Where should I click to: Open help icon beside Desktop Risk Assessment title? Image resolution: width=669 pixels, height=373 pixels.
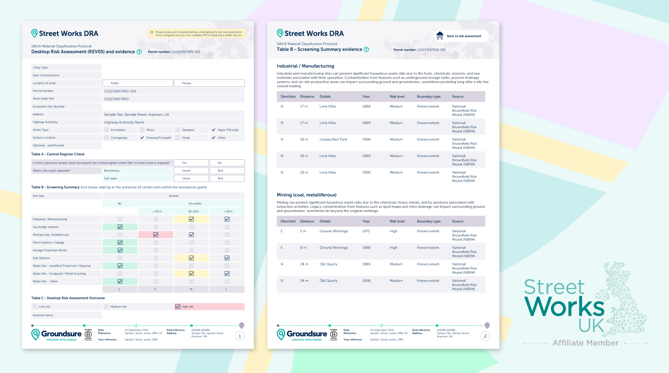click(139, 52)
